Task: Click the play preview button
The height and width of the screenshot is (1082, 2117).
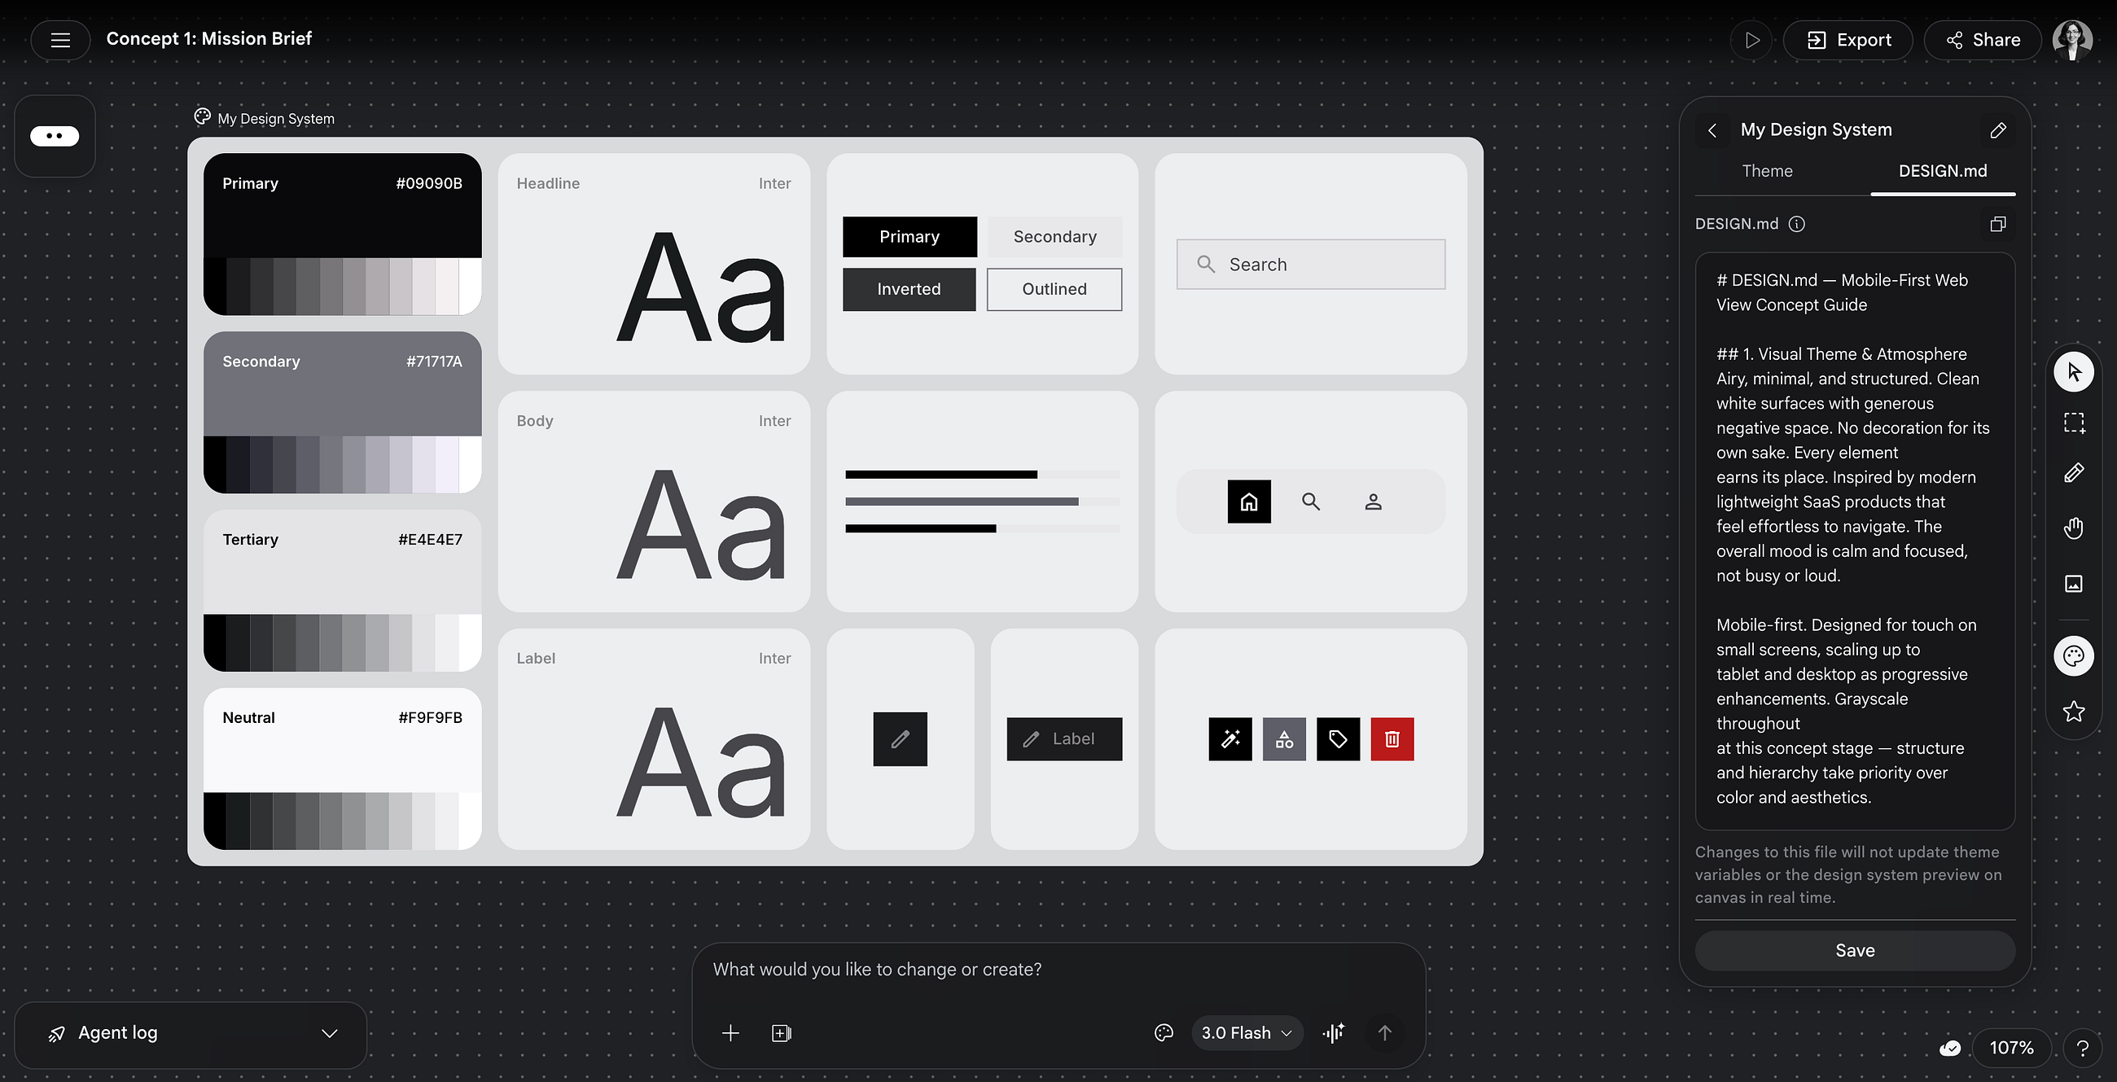Action: tap(1751, 40)
